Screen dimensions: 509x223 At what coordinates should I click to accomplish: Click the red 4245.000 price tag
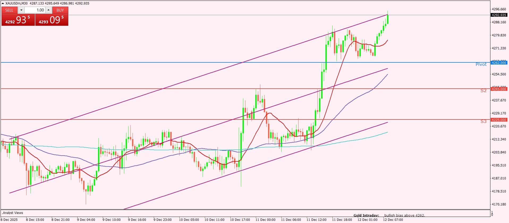(499, 89)
